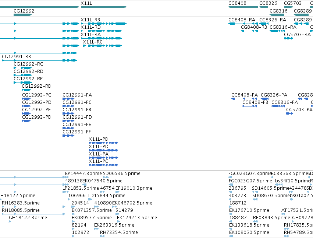This screenshot has width=313, height=238.
Task: Click the X11L gene label
Action: click(86, 3)
